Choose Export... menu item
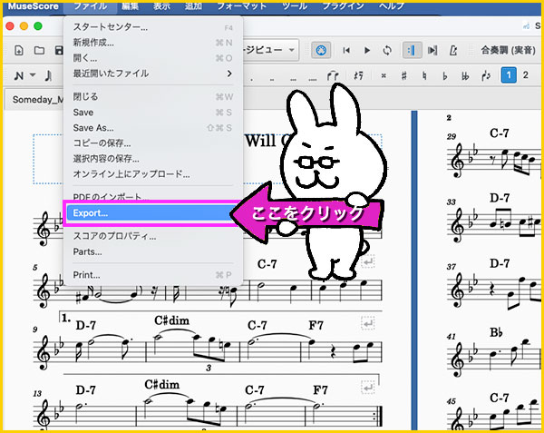Screen dimensions: 544x433 tap(151, 212)
